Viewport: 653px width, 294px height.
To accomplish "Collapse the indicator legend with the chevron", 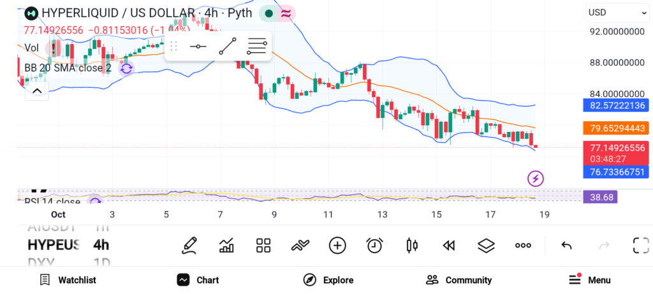I will tap(37, 91).
